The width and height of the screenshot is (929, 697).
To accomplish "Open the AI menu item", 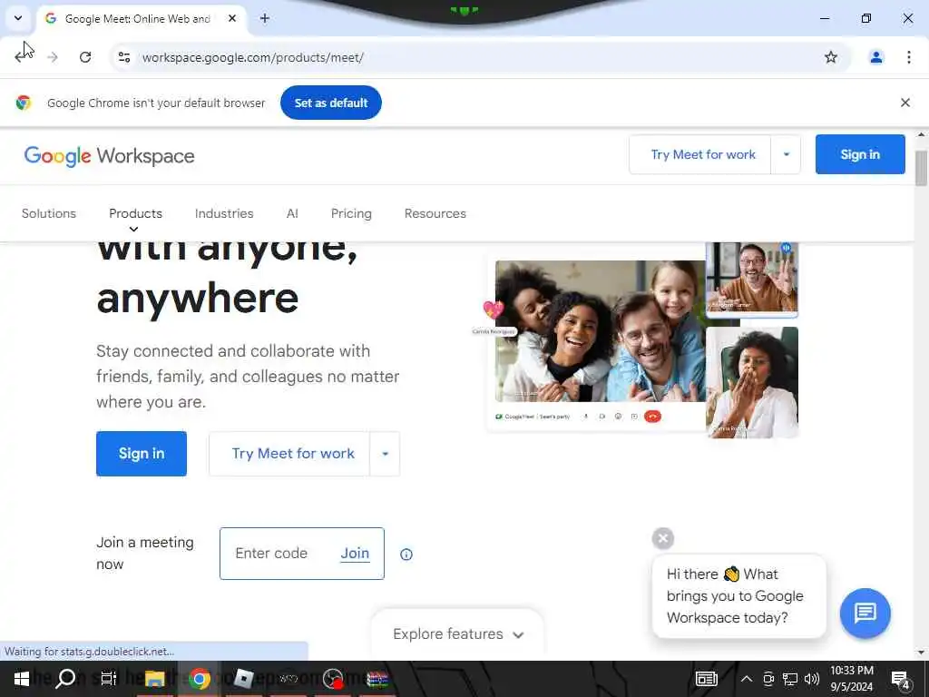I will pos(292,213).
